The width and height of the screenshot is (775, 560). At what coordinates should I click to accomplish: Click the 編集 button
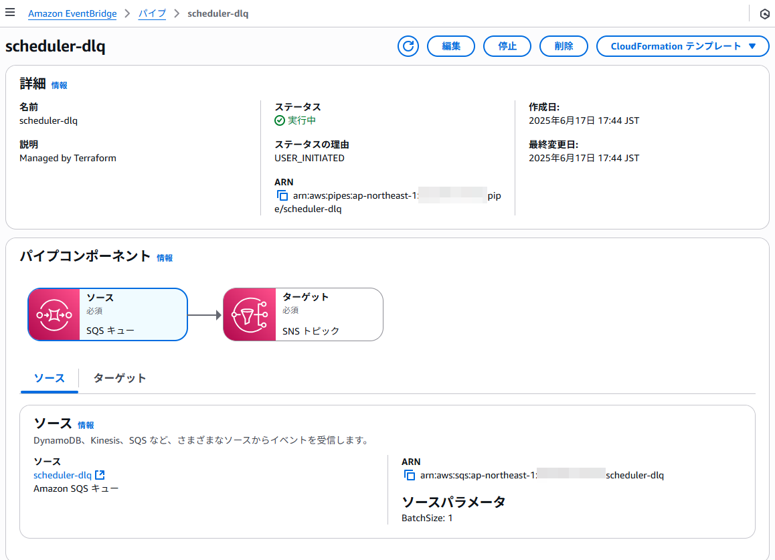coord(451,46)
